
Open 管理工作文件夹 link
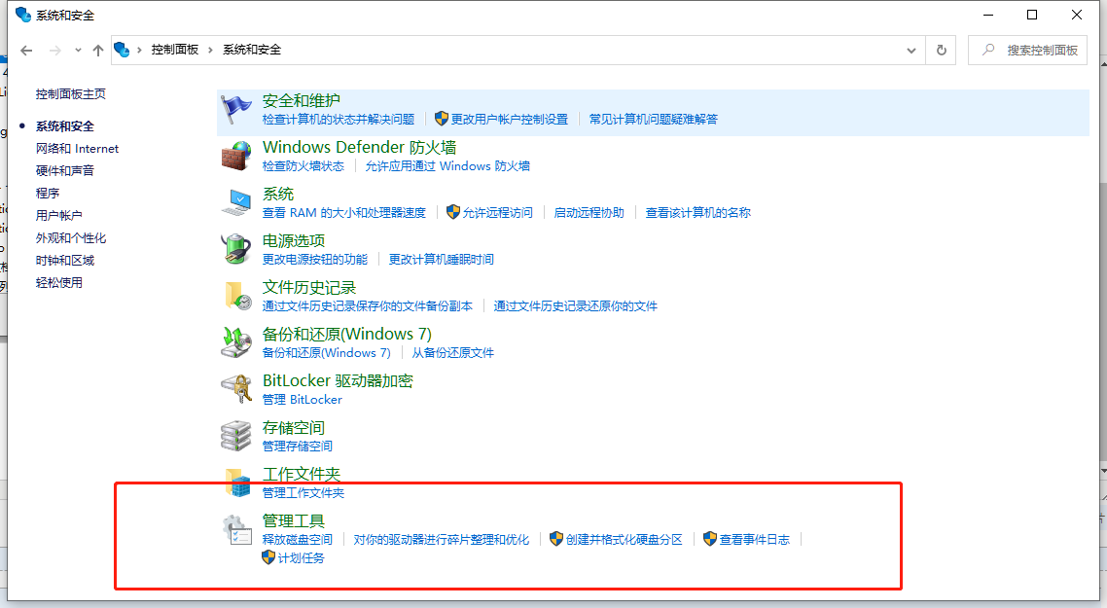(303, 492)
